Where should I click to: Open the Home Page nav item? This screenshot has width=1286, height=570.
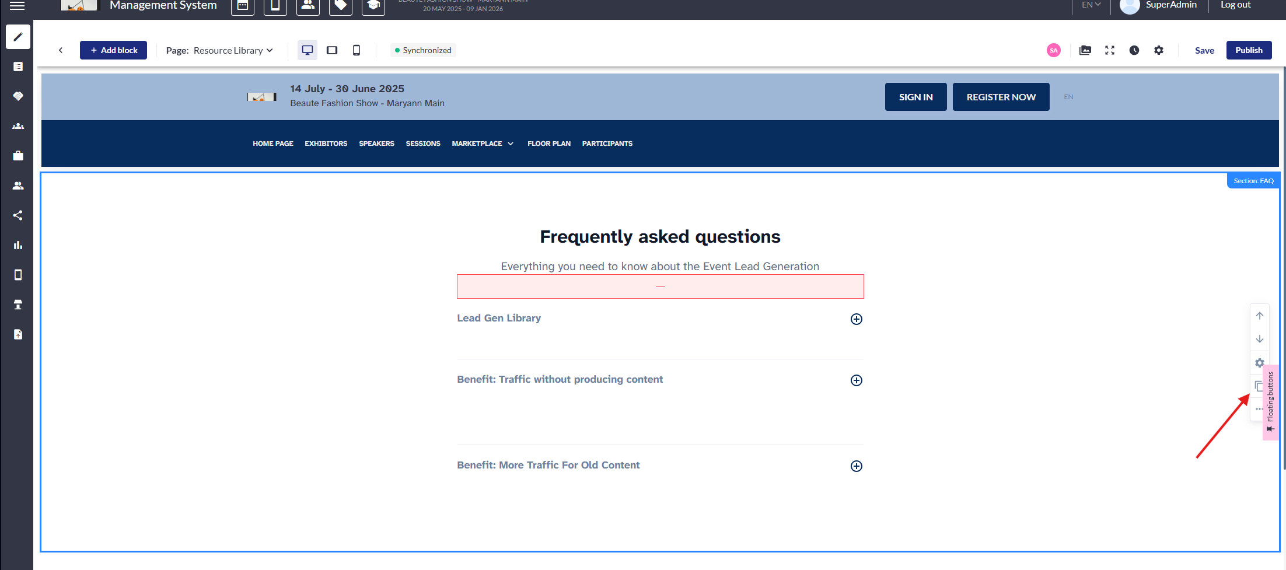(x=273, y=144)
